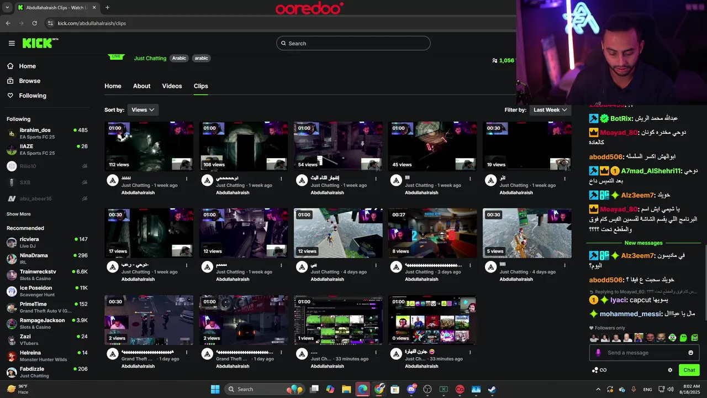Open options menu for the 112 views clip
The height and width of the screenshot is (398, 707).
(x=187, y=179)
